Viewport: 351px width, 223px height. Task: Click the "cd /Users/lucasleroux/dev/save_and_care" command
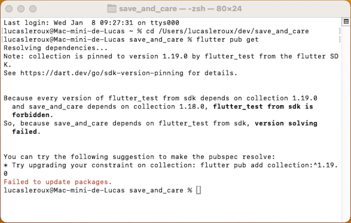point(227,31)
